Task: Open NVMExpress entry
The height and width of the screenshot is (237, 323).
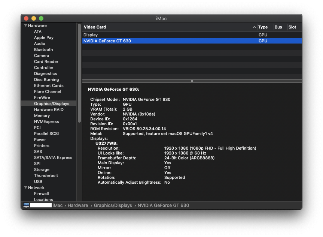Action: point(46,121)
